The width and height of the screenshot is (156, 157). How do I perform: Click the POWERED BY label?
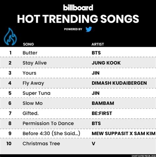pos(73,29)
